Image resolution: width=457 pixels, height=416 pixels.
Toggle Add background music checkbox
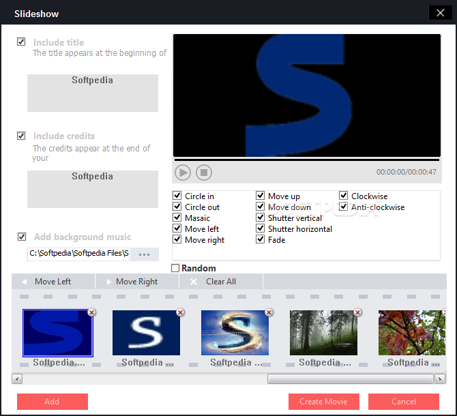pyautogui.click(x=22, y=237)
